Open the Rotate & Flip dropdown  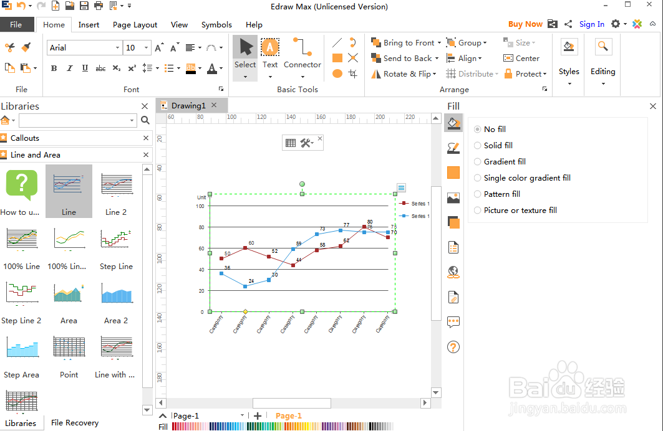404,74
